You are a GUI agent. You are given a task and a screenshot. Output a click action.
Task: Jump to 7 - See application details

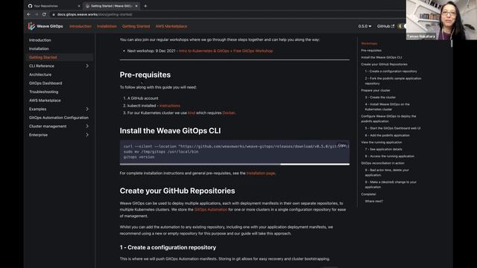coord(384,149)
